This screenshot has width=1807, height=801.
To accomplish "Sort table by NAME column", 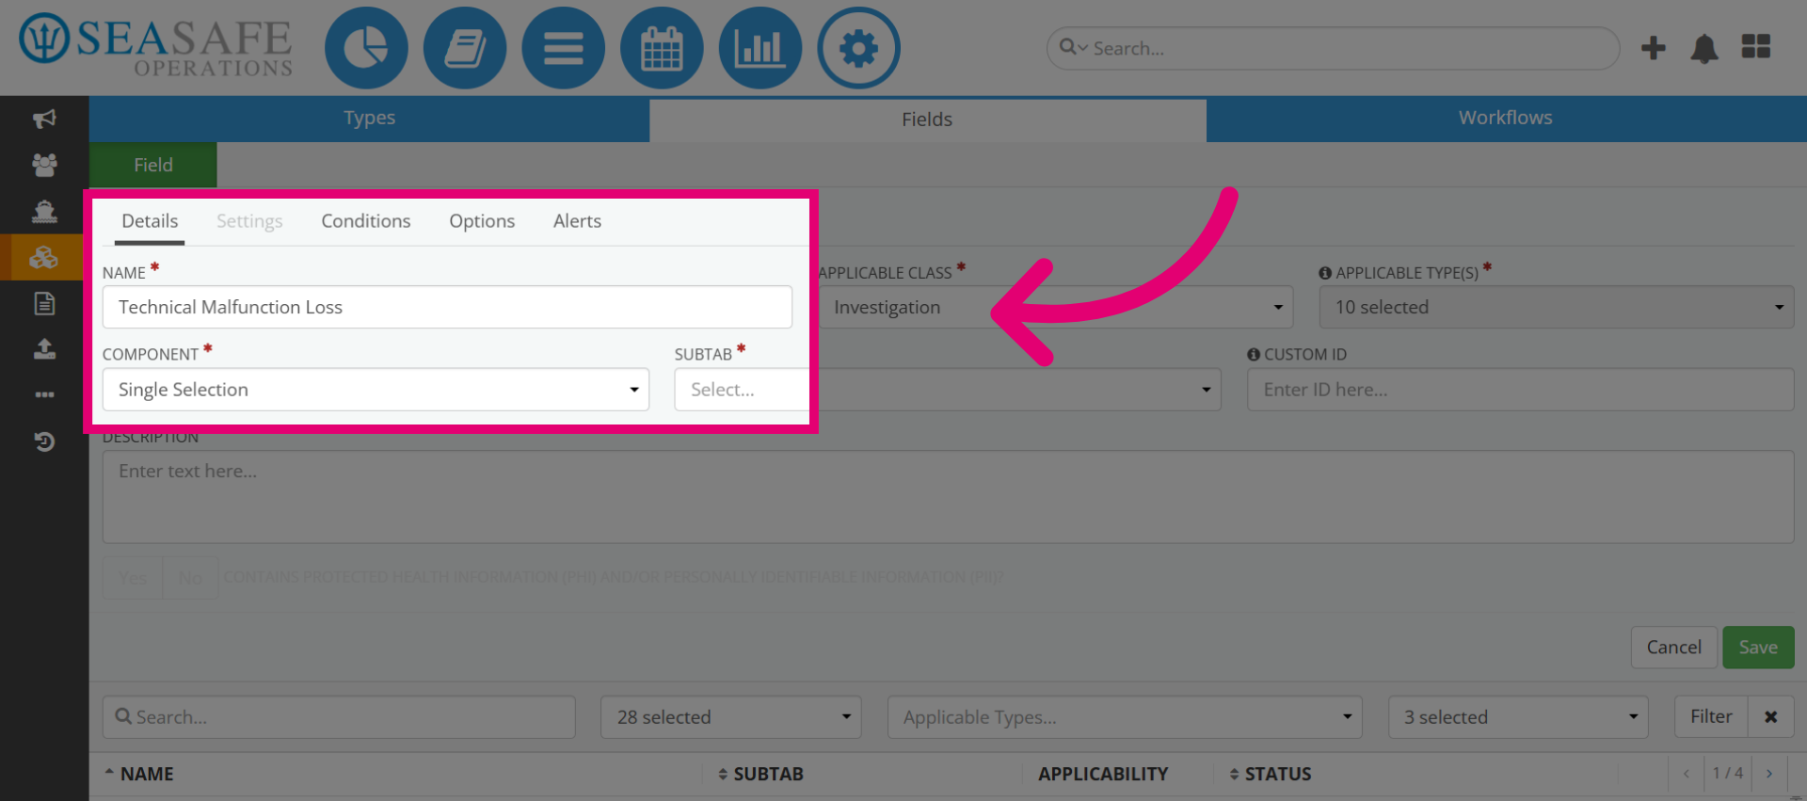I will coord(138,774).
